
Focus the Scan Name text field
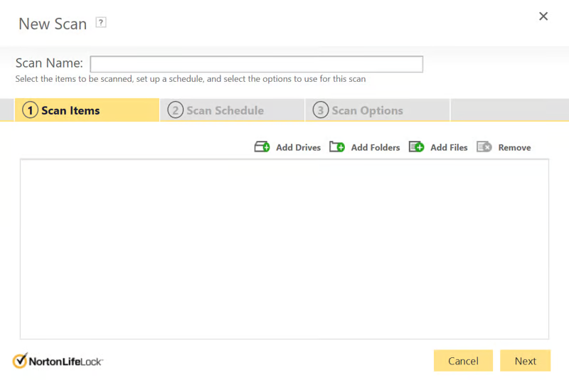(x=256, y=64)
